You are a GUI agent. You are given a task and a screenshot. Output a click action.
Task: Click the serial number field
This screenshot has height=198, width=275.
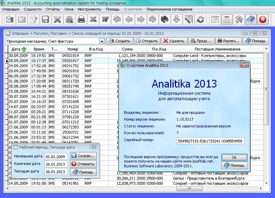[210, 141]
